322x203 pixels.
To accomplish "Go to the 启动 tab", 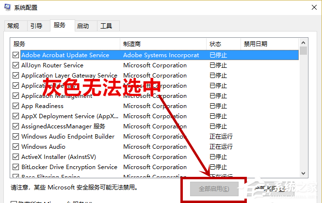I will [83, 26].
